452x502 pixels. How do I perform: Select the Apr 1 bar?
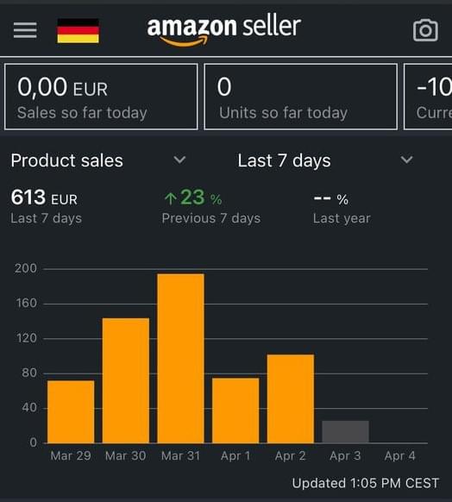pyautogui.click(x=235, y=411)
